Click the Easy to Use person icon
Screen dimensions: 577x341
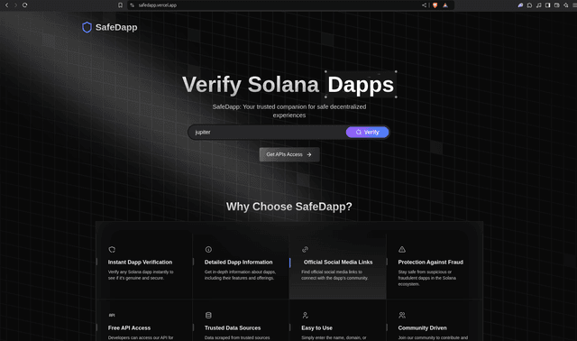click(305, 315)
